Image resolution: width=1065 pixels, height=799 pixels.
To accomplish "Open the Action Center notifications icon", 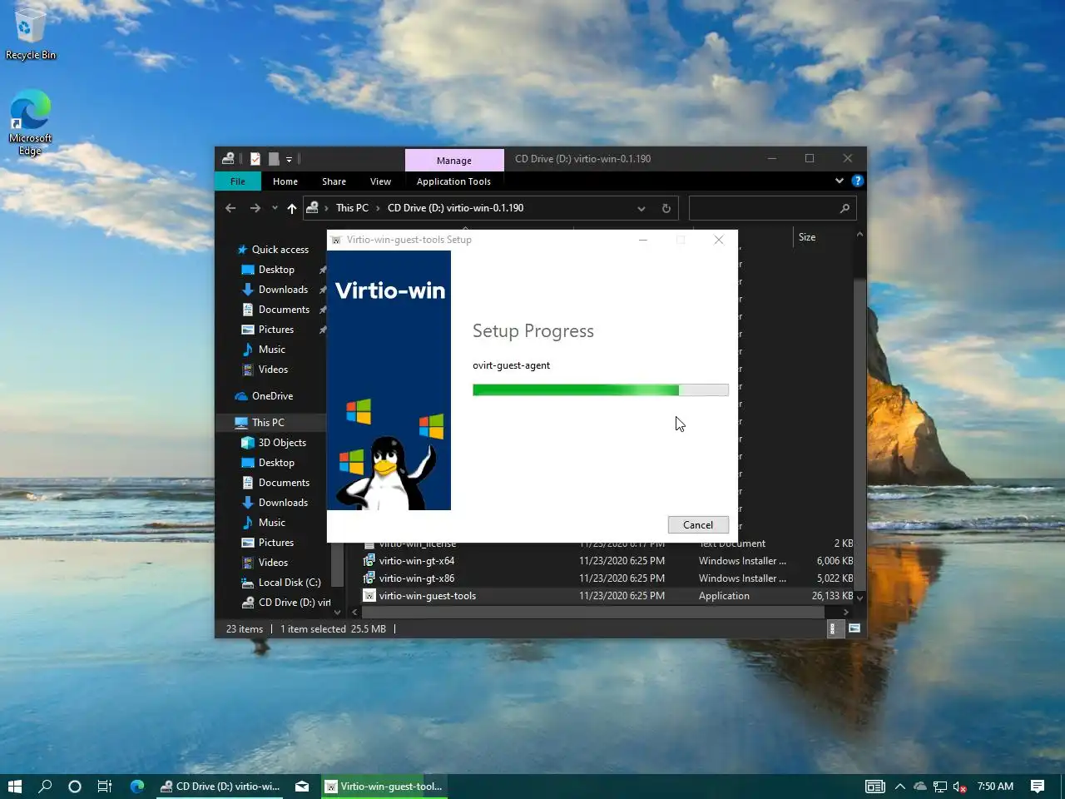I will click(1037, 786).
